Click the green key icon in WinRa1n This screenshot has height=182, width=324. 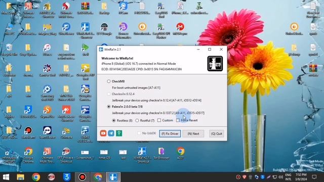tap(119, 133)
